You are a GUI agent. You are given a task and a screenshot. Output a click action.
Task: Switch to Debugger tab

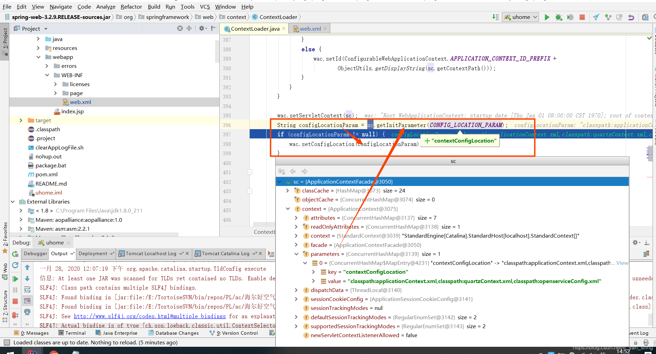35,253
